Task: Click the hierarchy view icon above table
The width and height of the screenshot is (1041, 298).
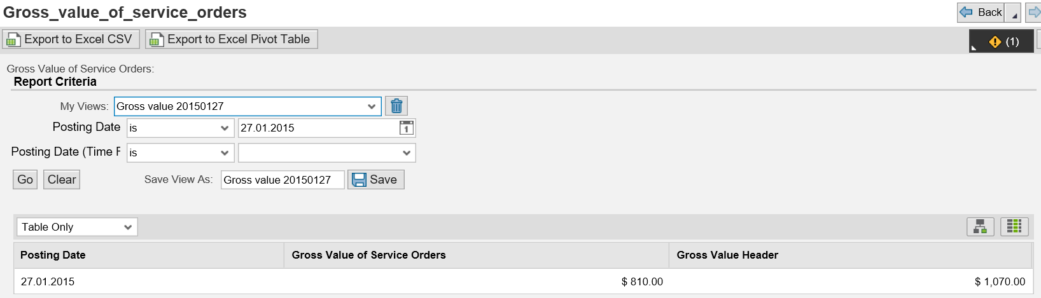Action: 980,227
